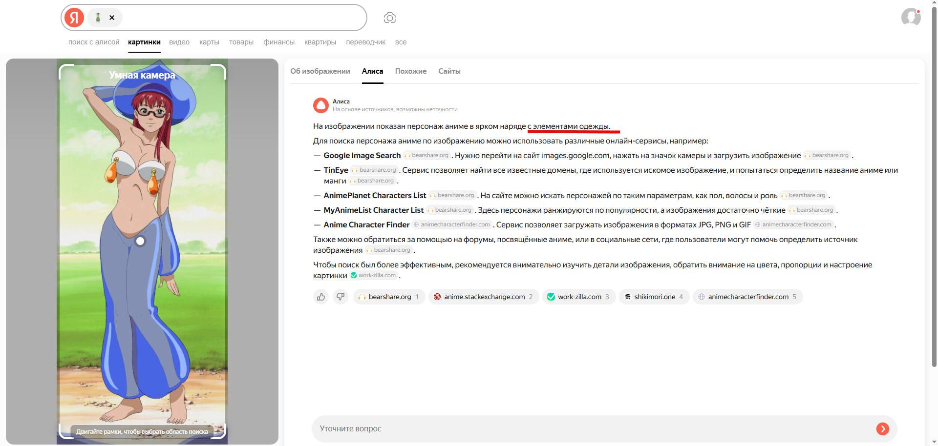Open animecharacterfinder.com source chip 5
938x446 pixels.
(x=747, y=297)
